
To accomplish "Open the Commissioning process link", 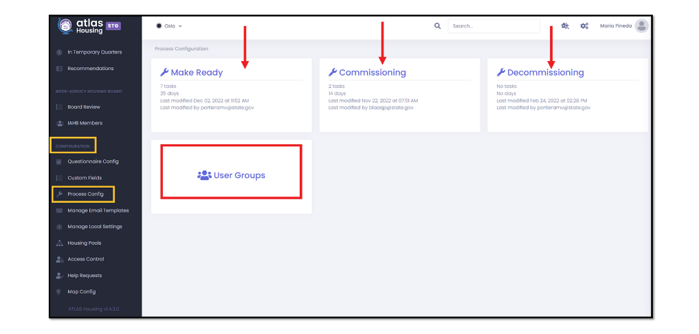I will (373, 72).
